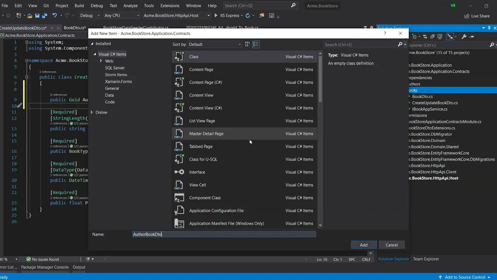Select the Content Page template icon
The image size is (497, 280).
click(179, 70)
